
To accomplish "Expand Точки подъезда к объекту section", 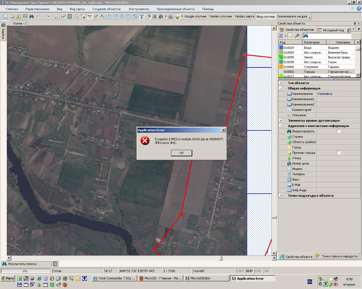I will (x=281, y=196).
